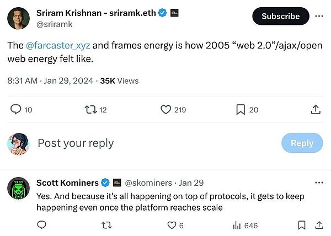Open Scott Kominers' avatar
The image size is (331, 236).
[x=18, y=189]
